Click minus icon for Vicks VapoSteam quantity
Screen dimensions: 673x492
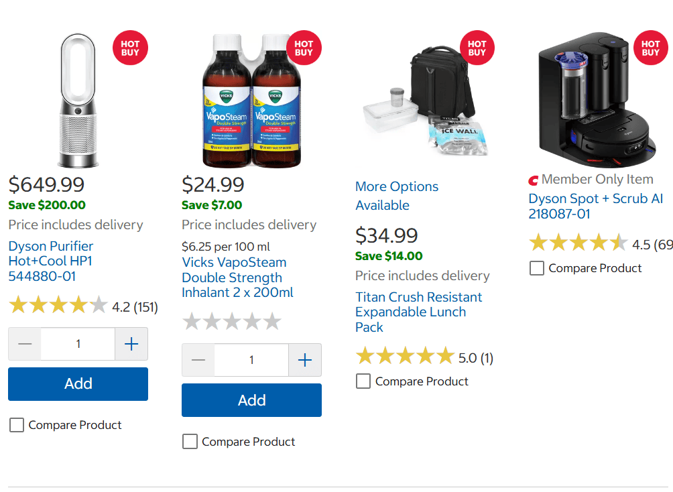point(198,360)
